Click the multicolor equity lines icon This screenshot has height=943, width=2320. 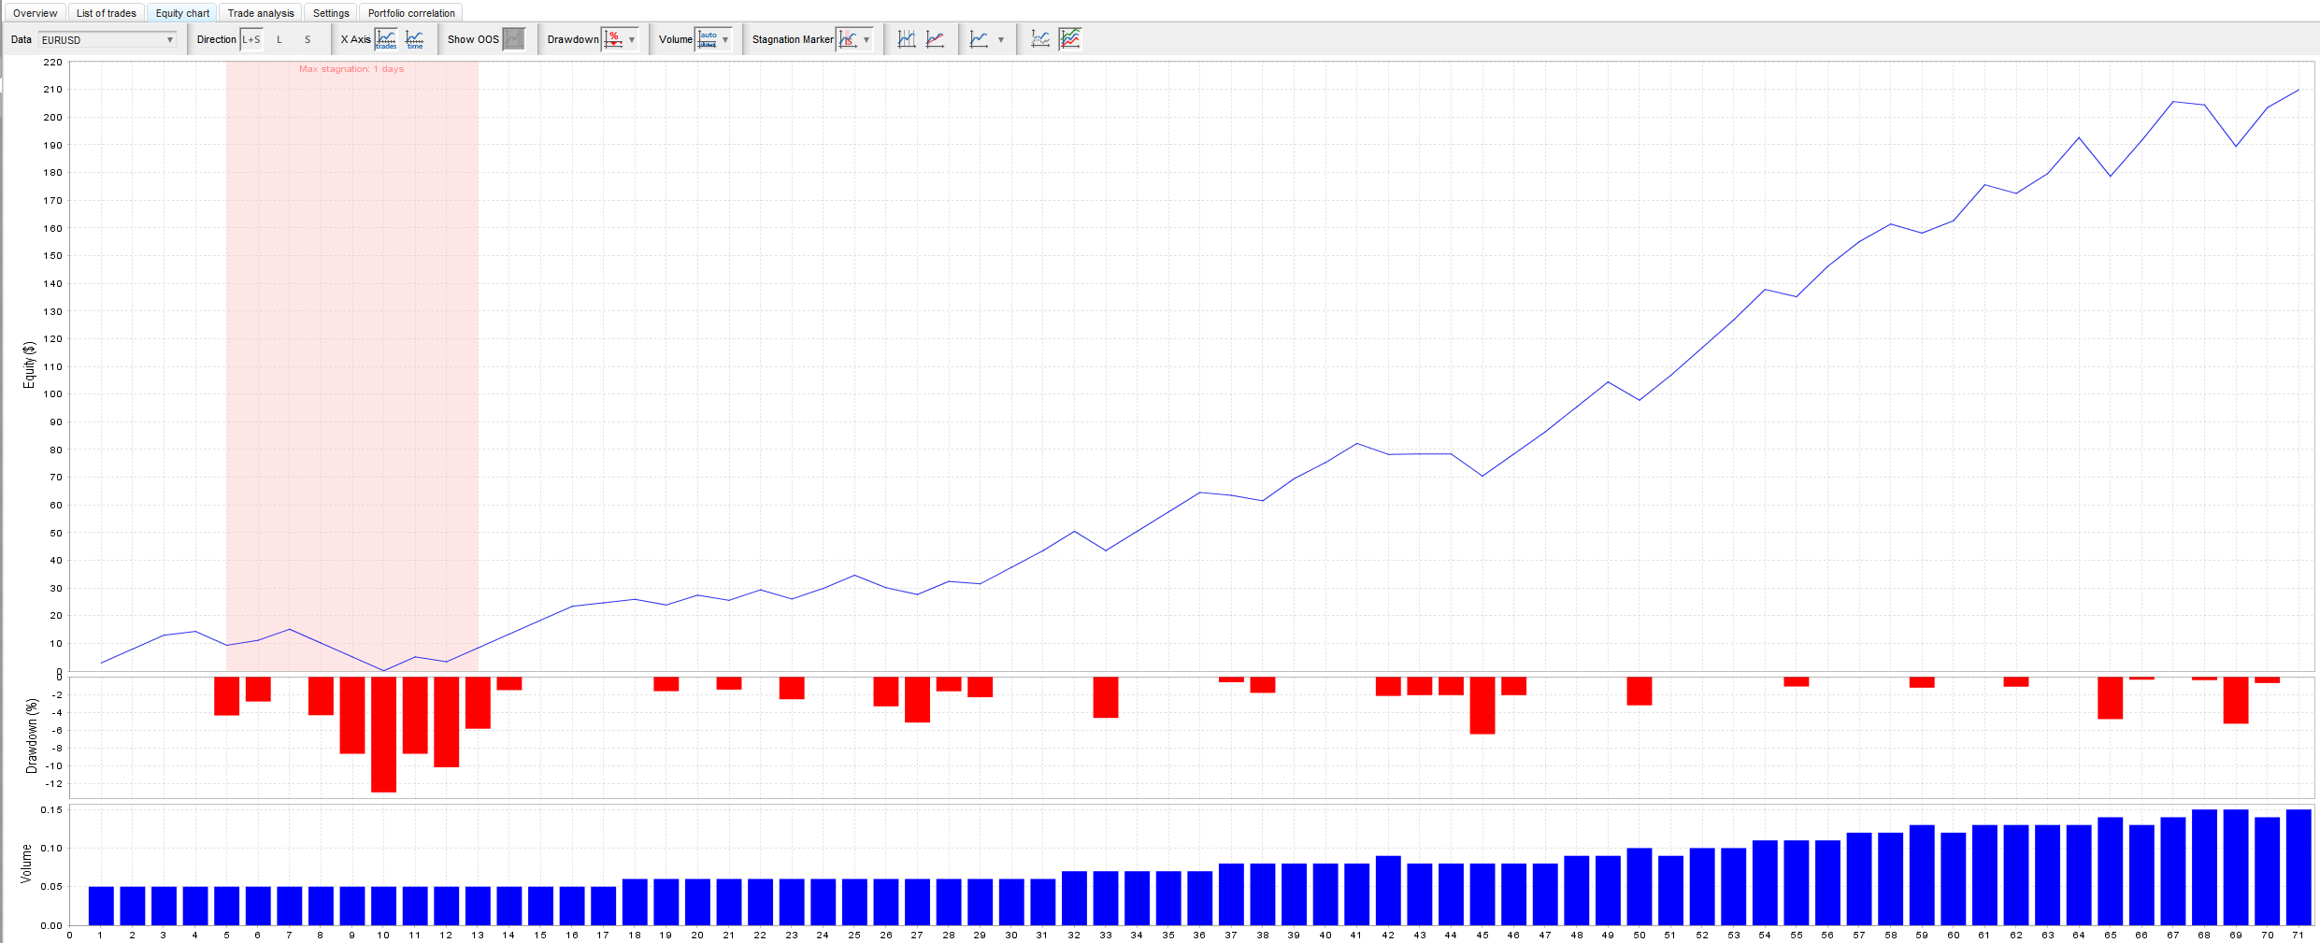coord(1070,39)
